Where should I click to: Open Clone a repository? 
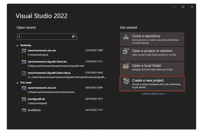[152, 39]
